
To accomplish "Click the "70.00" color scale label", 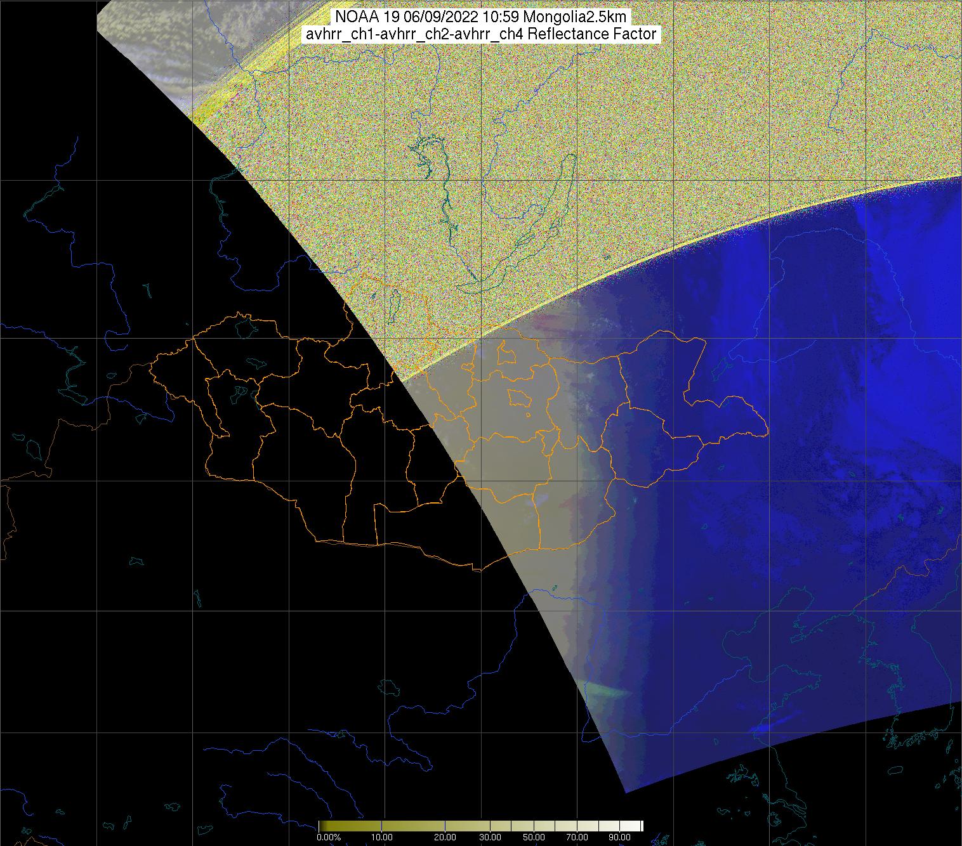I will pyautogui.click(x=578, y=838).
